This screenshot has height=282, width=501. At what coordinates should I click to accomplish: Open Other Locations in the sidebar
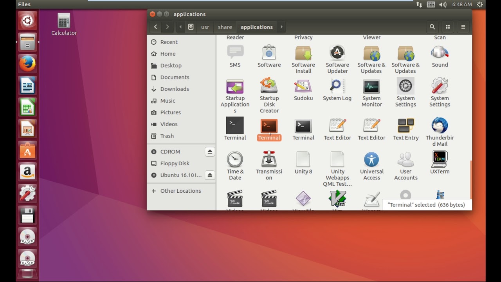(180, 191)
